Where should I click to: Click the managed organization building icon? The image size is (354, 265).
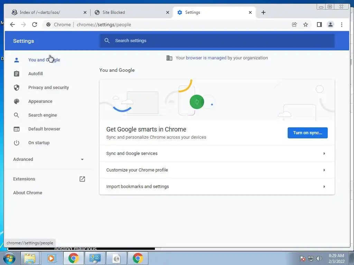coord(169,58)
